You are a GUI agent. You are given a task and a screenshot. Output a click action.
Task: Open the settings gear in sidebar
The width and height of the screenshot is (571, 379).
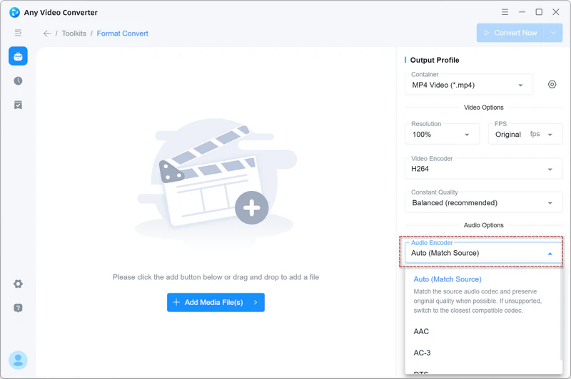[18, 284]
